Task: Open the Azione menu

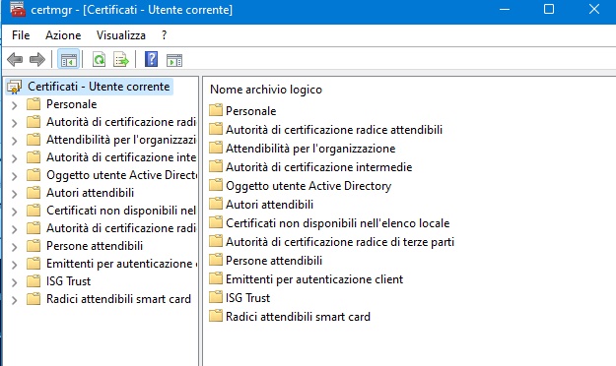Action: pos(63,35)
